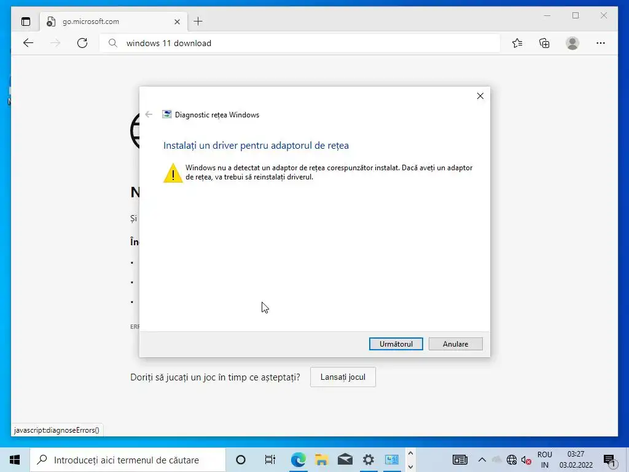Close the Diagnostic rețea Windows dialog
The height and width of the screenshot is (472, 629).
click(x=480, y=96)
